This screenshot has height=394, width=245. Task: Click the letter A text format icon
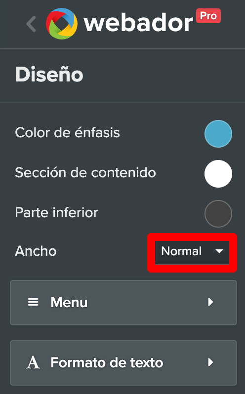coord(33,362)
